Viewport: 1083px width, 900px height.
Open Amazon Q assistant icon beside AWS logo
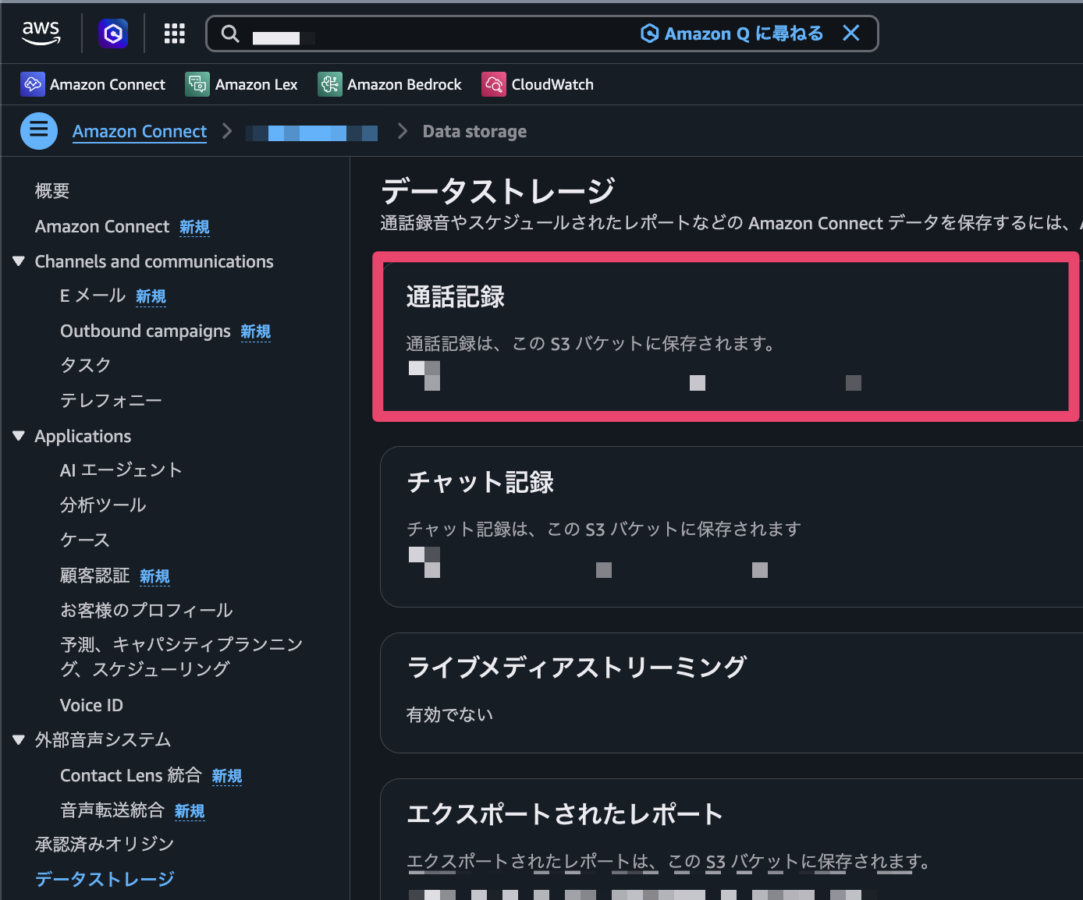click(x=112, y=33)
